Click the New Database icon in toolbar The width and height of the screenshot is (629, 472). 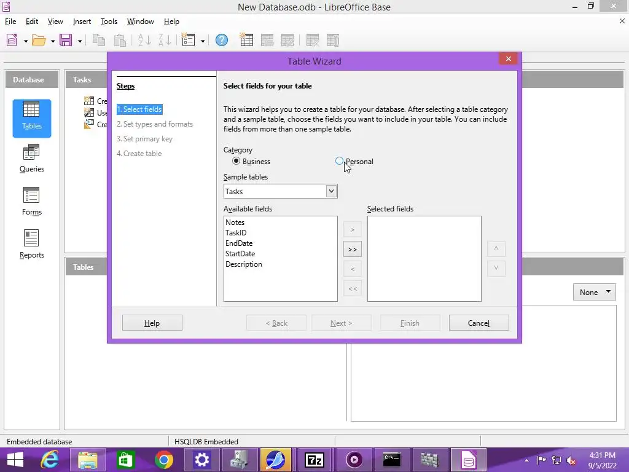[x=12, y=40]
